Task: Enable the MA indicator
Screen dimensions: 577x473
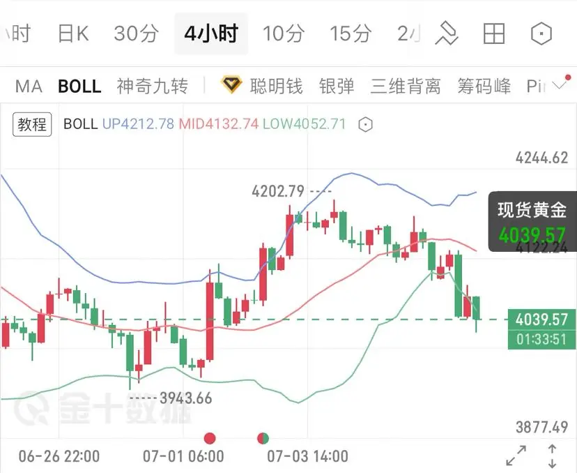Action: click(x=29, y=87)
